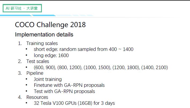This screenshot has width=190, height=108.
Task: Select the Implementation details subtitle
Action: (44, 35)
